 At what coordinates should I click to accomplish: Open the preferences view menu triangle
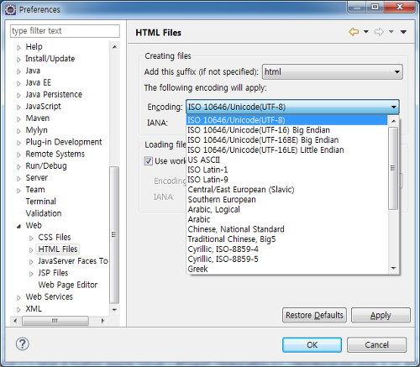point(403,32)
